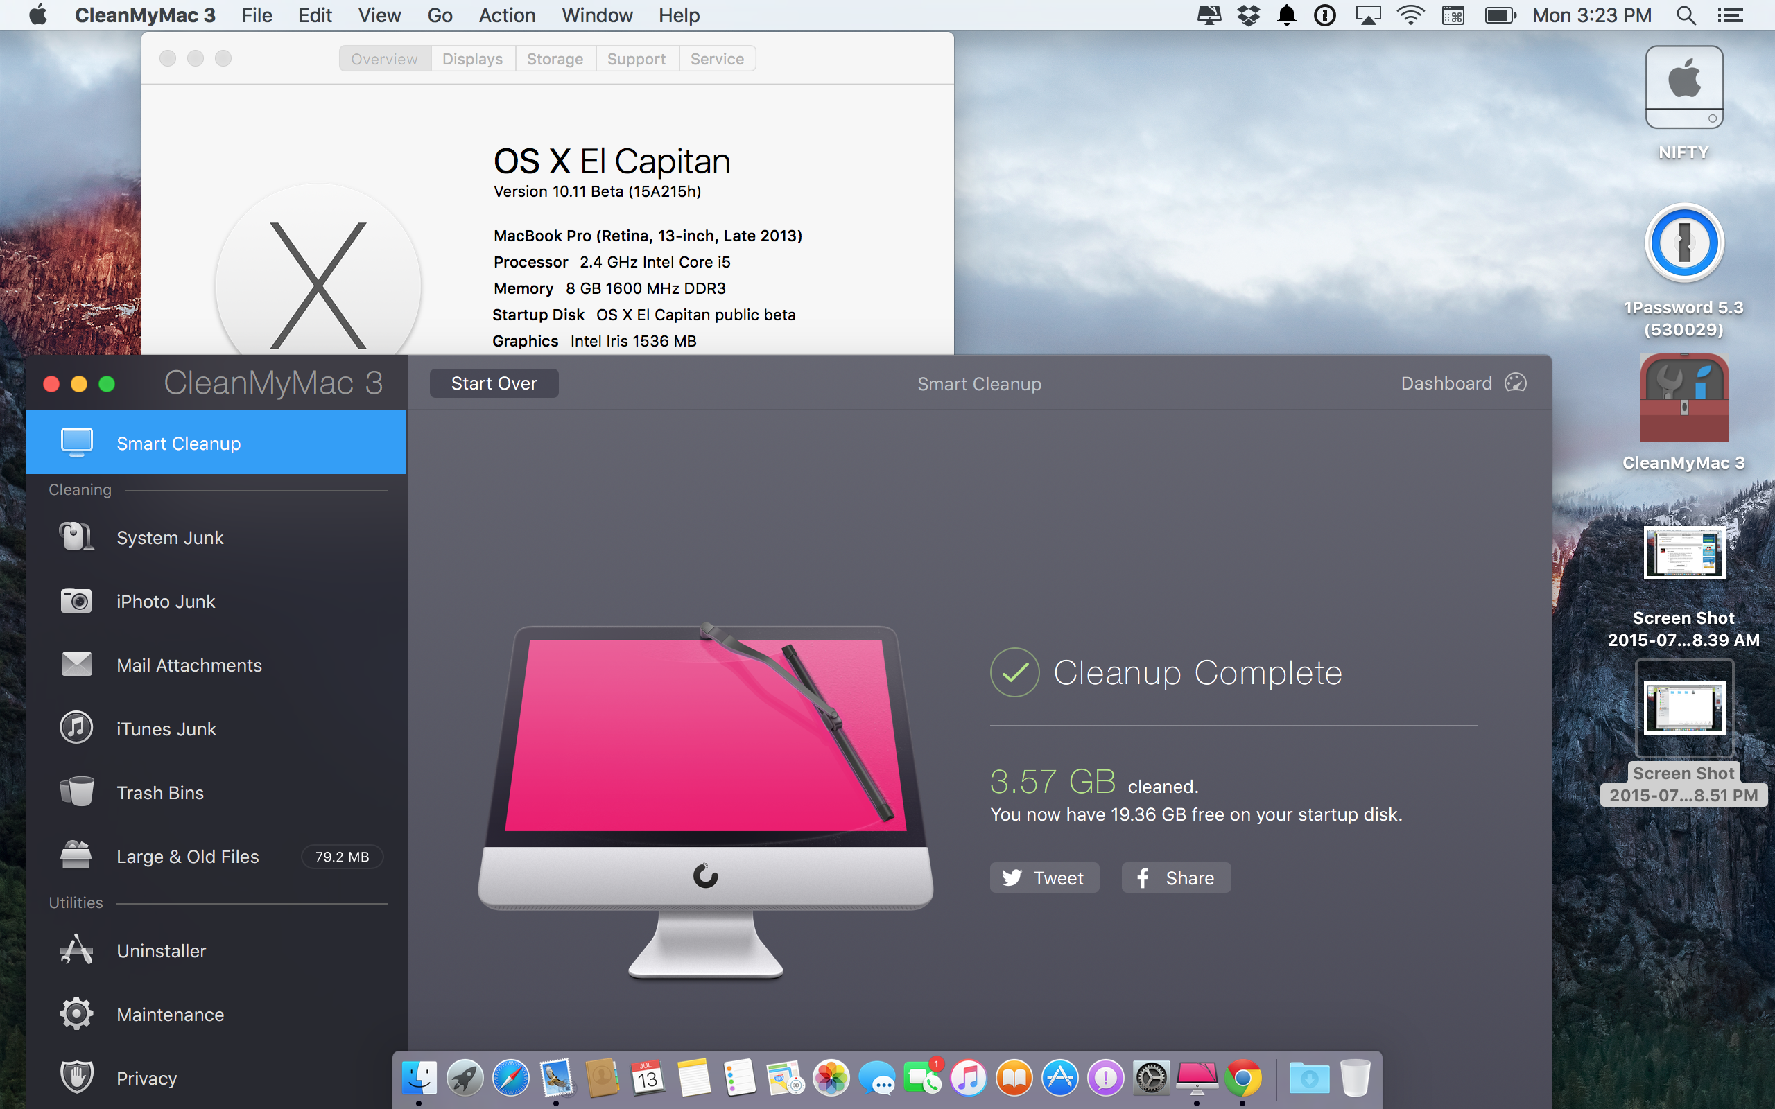
Task: Open FaceTime from the Dock
Action: click(x=923, y=1077)
